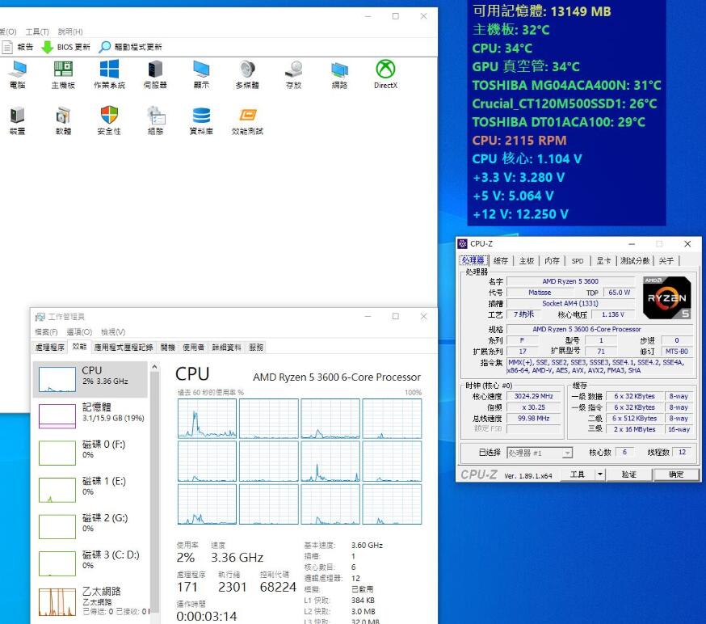Click the 验证 validate button in CPU-Z

(628, 474)
